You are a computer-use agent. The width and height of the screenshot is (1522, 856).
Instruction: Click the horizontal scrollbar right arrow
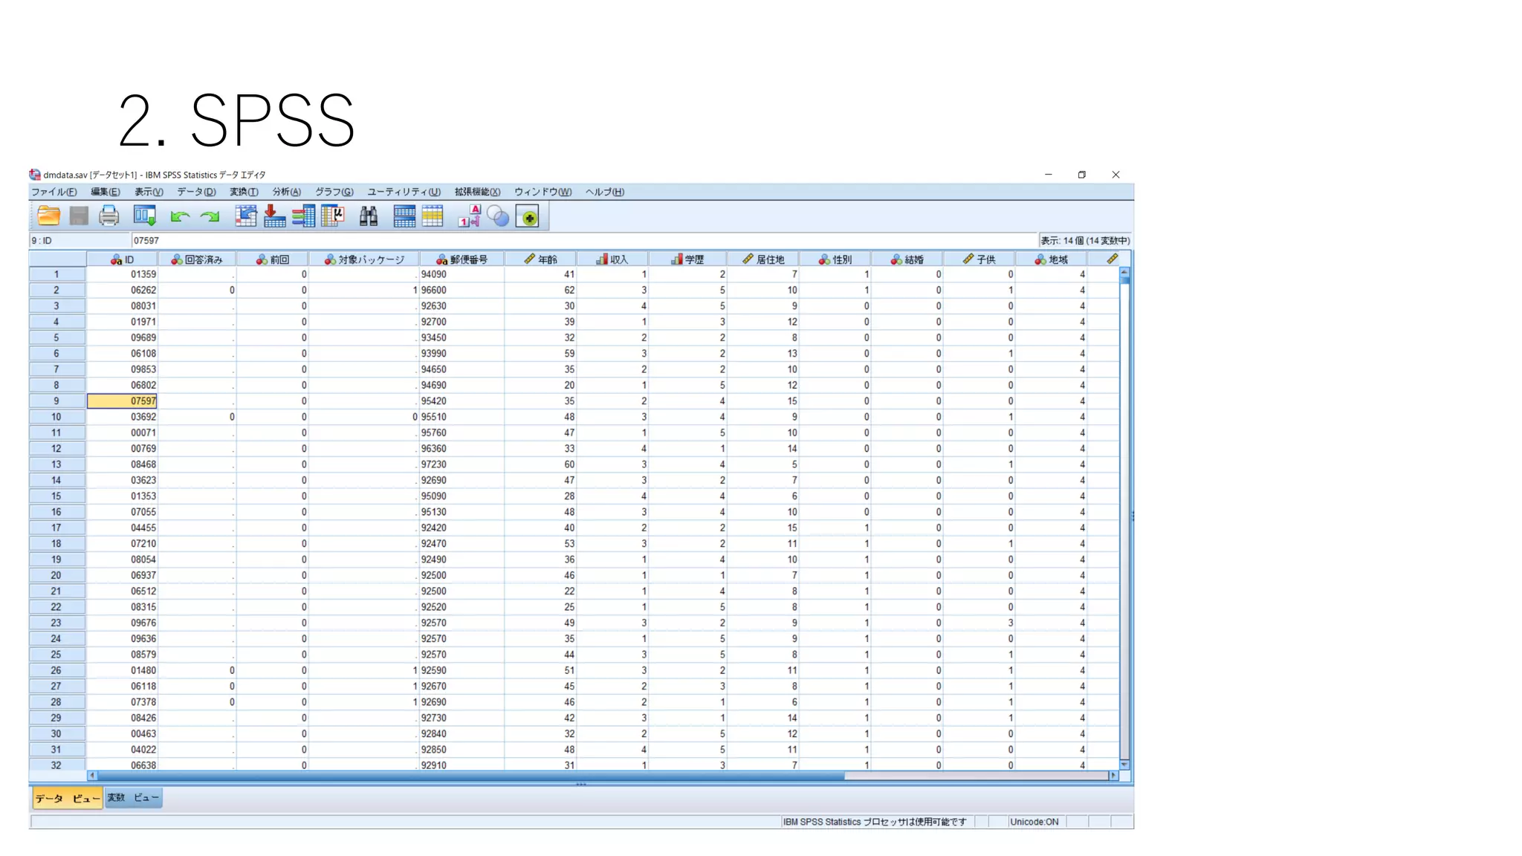1113,775
